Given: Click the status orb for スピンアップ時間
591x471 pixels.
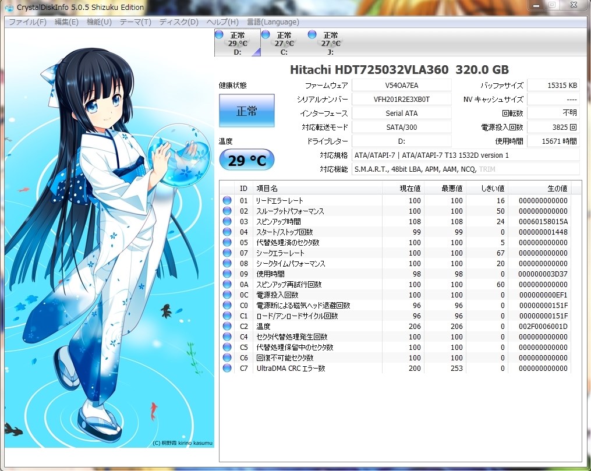Looking at the screenshot, I should coord(227,222).
